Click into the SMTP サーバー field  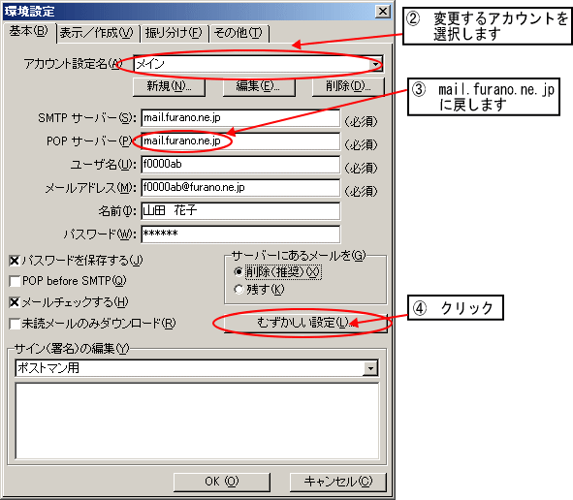click(240, 118)
